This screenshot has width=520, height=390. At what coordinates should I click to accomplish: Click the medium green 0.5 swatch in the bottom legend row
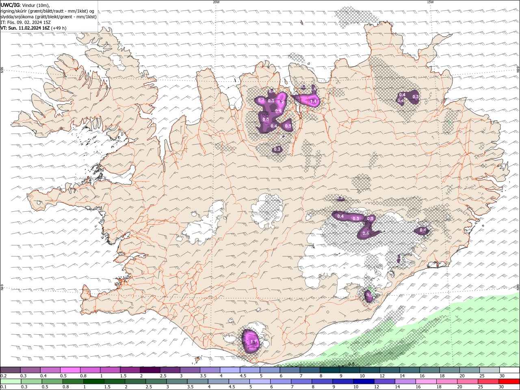pos(52,381)
